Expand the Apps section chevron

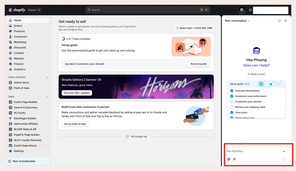pos(47,97)
